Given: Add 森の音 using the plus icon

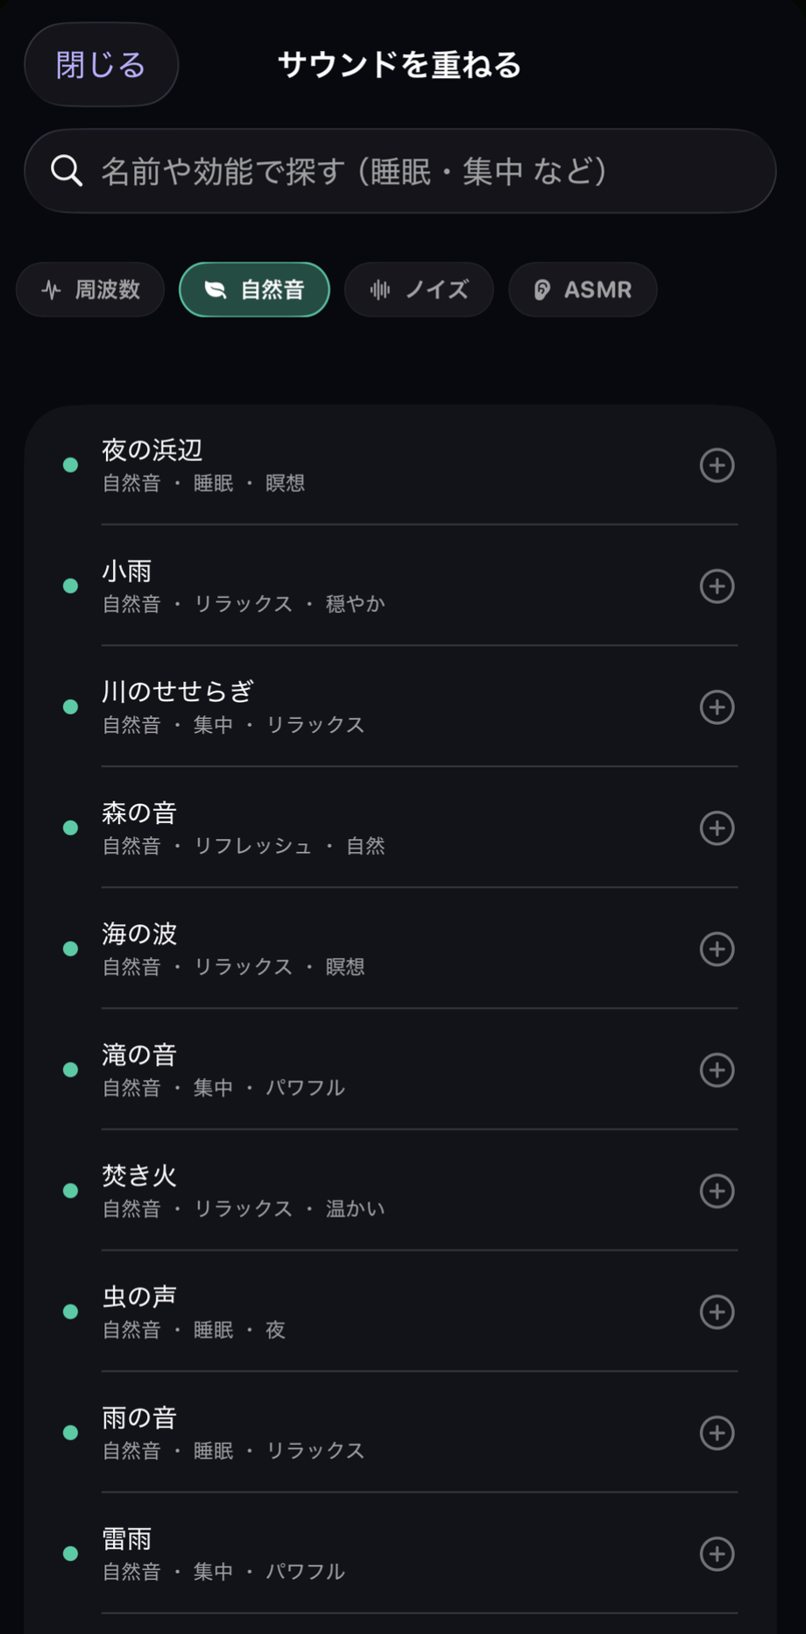Looking at the screenshot, I should [717, 828].
